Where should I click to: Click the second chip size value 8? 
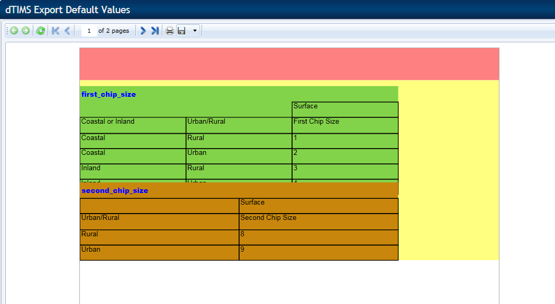click(319, 237)
